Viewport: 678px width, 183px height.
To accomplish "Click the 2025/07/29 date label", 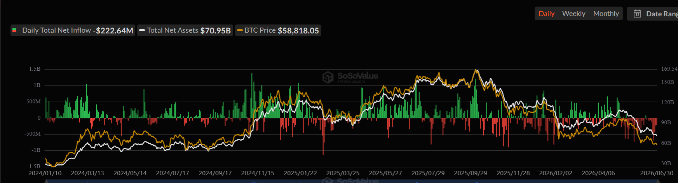I will click(428, 173).
